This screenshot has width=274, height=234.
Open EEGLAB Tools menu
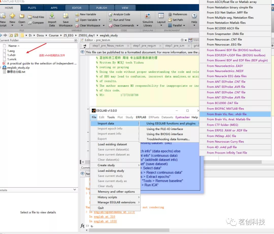tap(111, 117)
